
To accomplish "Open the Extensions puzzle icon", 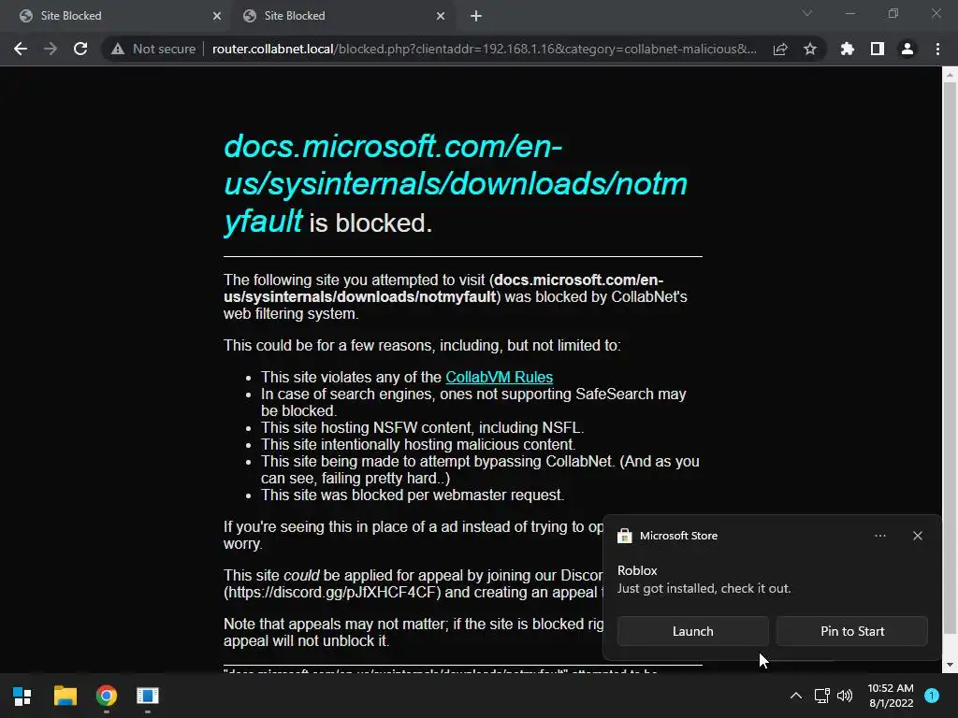I will pyautogui.click(x=847, y=49).
